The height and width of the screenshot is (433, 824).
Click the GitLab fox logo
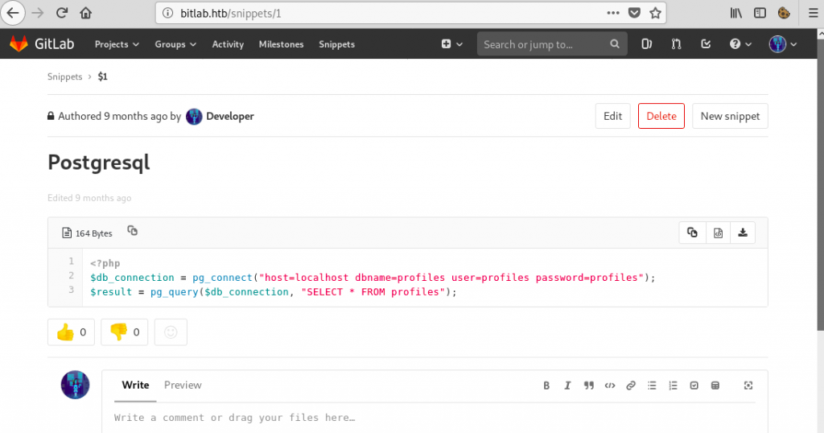click(x=19, y=44)
